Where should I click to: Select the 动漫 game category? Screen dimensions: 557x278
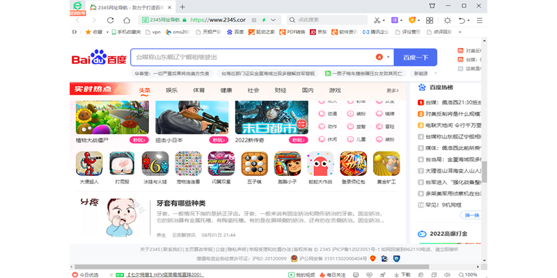(x=327, y=114)
